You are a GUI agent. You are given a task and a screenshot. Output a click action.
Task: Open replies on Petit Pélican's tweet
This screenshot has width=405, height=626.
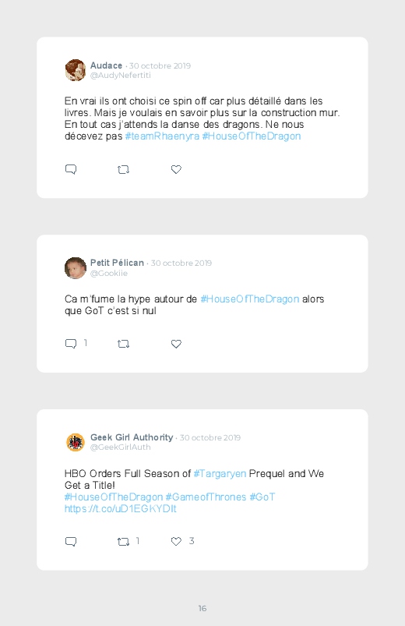pos(71,344)
